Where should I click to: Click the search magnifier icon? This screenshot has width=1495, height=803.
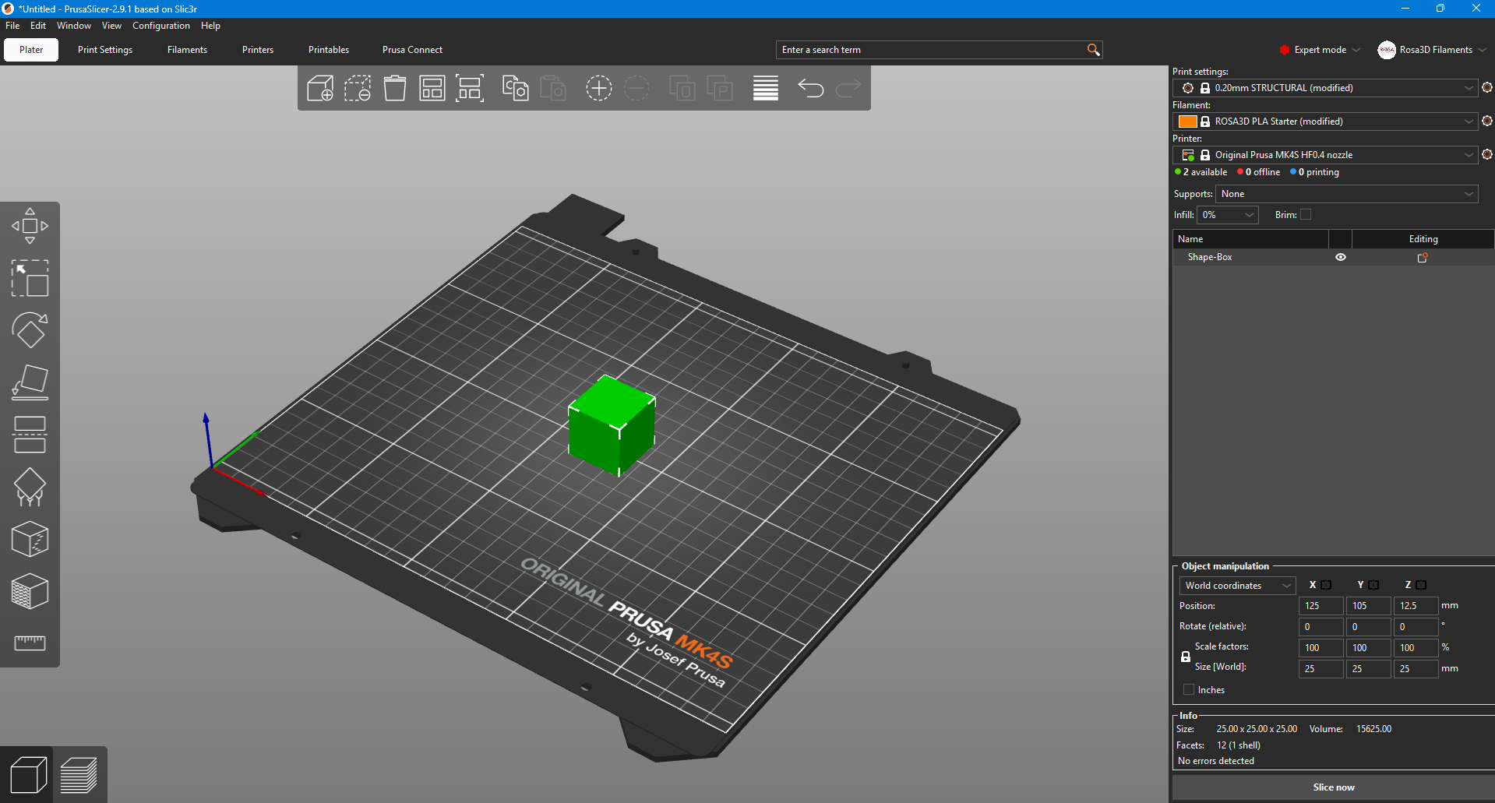click(x=1093, y=50)
